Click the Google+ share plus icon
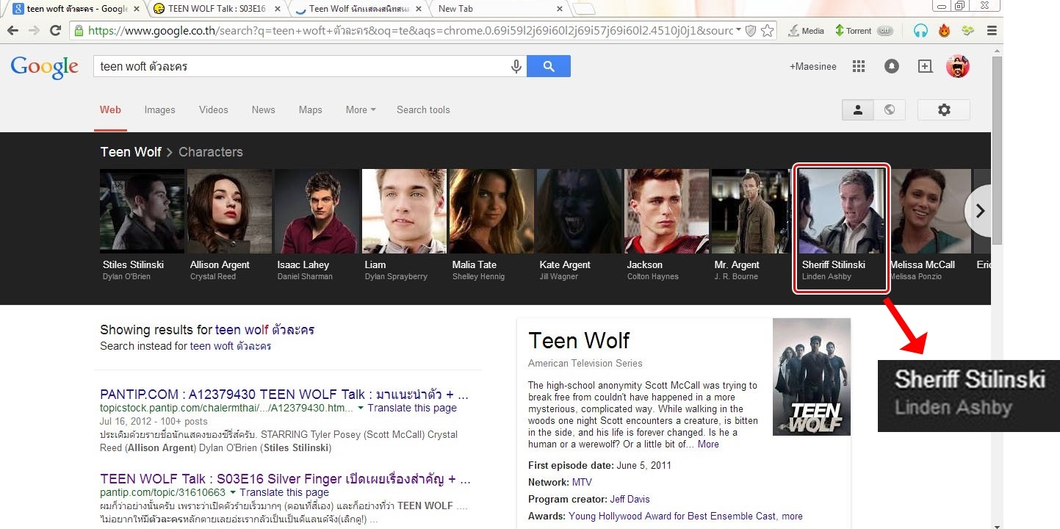The height and width of the screenshot is (529, 1060). click(925, 66)
